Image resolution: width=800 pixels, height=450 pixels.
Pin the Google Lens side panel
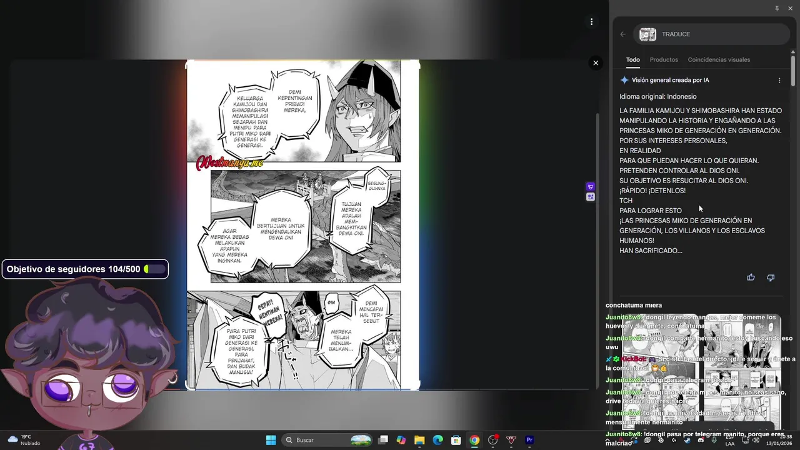(777, 8)
